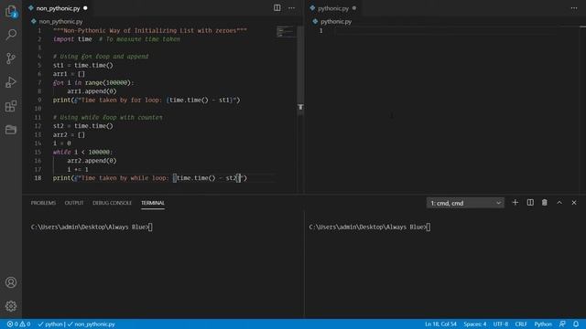586x329 pixels.
Task: Open more actions for right editor group
Action: 574,8
